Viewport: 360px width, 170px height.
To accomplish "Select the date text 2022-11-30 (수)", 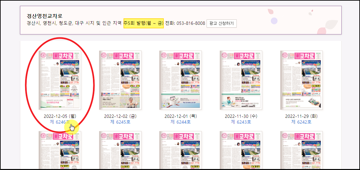I will [241, 116].
